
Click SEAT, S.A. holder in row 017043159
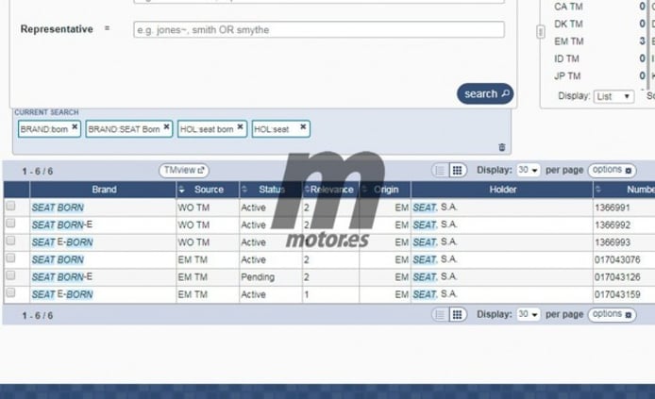click(x=435, y=294)
